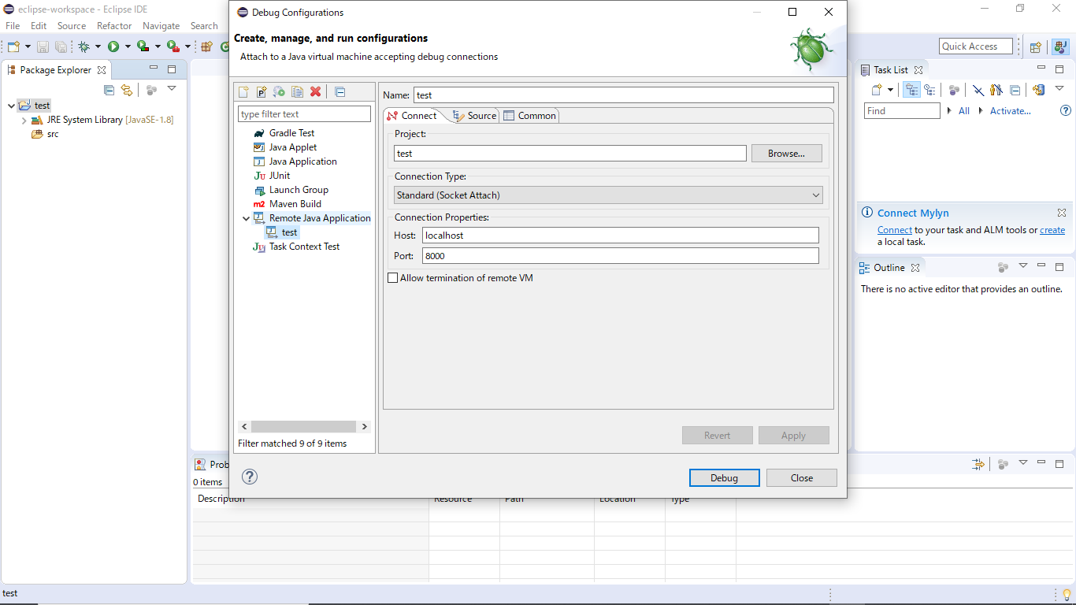This screenshot has height=605, width=1076.
Task: Click New launch configuration icon in dialog
Action: click(244, 92)
